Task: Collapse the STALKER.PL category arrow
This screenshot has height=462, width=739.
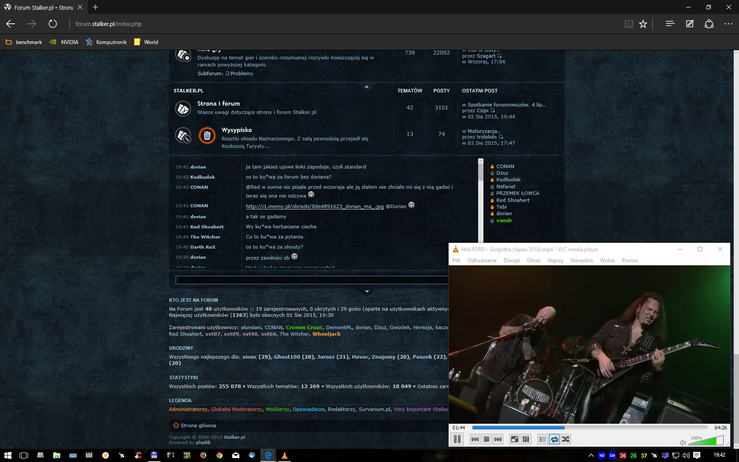Action: 366,87
